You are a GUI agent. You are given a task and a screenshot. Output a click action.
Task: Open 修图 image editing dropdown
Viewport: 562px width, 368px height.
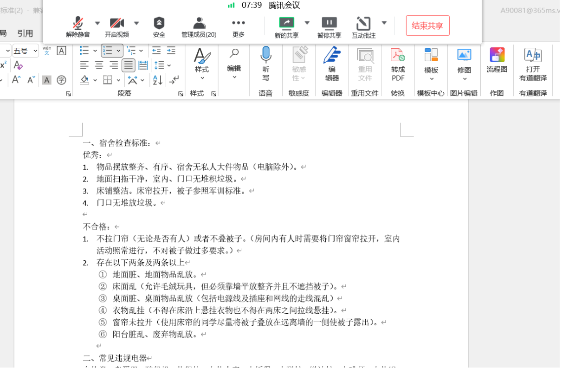(464, 64)
